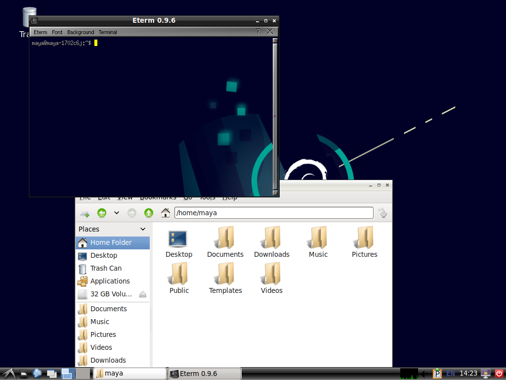Open the web browser from taskbar
This screenshot has height=380, width=506.
tap(37, 374)
